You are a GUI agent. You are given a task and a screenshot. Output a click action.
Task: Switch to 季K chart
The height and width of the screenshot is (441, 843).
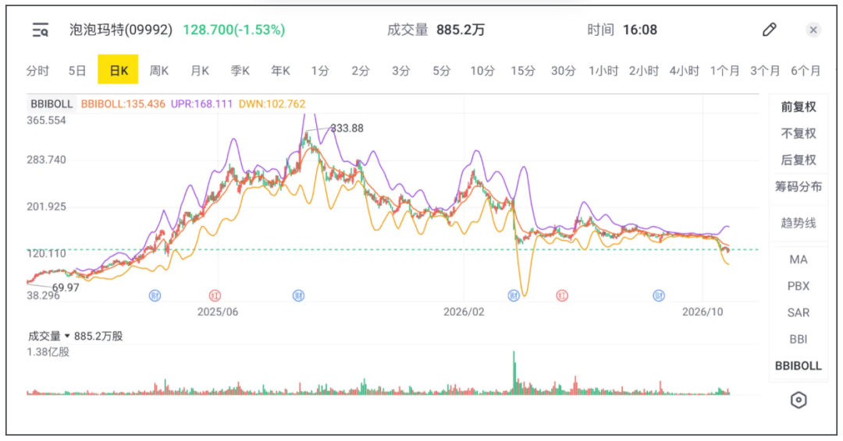click(240, 70)
